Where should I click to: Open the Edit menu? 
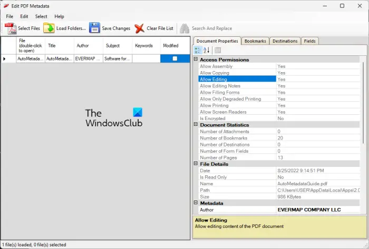[24, 16]
